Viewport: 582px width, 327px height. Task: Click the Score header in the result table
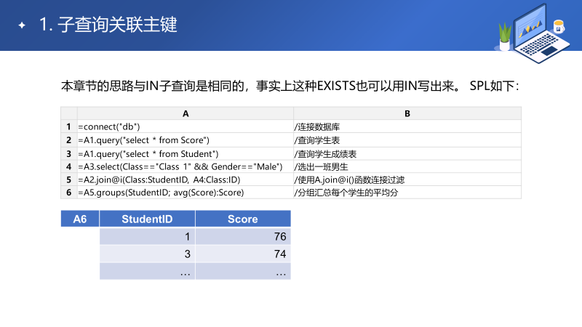point(243,219)
